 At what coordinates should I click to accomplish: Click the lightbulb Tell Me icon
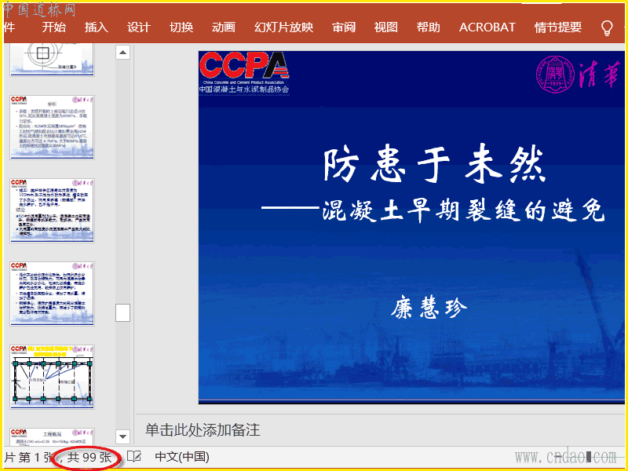coord(607,27)
